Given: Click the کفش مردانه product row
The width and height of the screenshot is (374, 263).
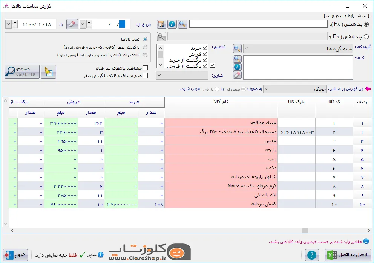Looking at the screenshot, I should click(x=190, y=204).
